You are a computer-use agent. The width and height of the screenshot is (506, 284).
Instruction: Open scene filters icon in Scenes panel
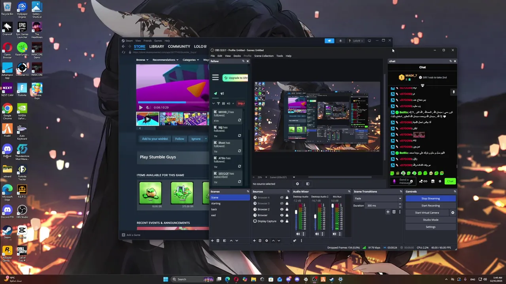(x=225, y=241)
